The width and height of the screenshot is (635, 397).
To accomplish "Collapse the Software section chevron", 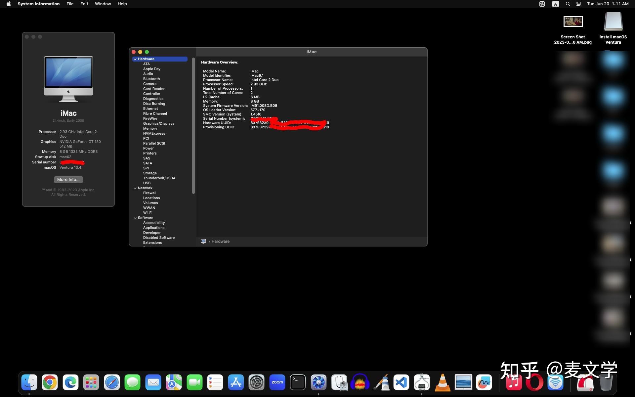I will (135, 218).
